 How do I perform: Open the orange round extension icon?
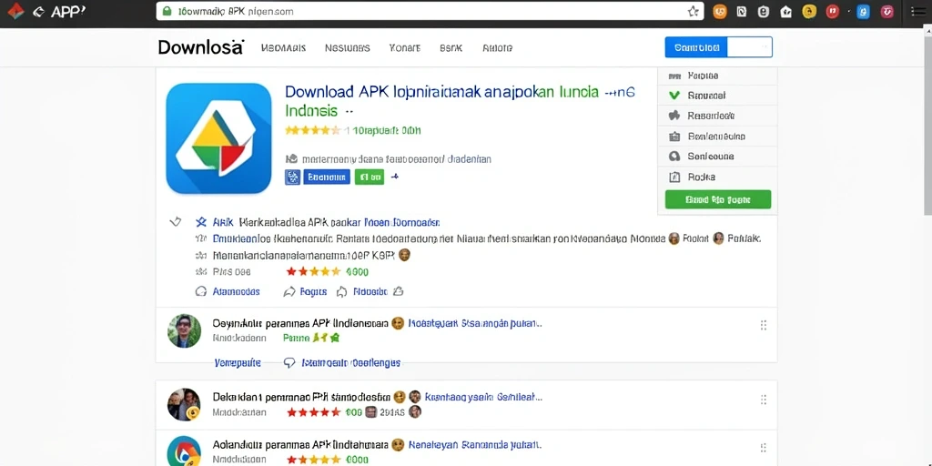pyautogui.click(x=720, y=11)
